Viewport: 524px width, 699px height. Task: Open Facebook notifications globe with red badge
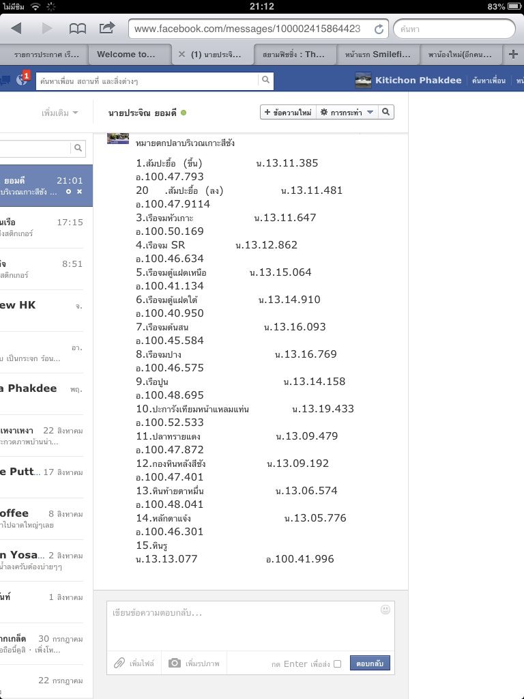(22, 80)
